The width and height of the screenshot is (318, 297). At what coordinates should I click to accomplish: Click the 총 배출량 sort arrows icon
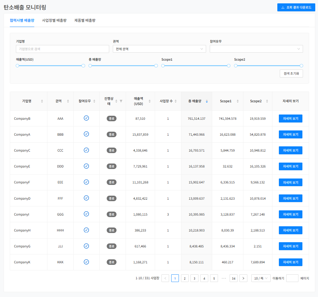click(207, 101)
